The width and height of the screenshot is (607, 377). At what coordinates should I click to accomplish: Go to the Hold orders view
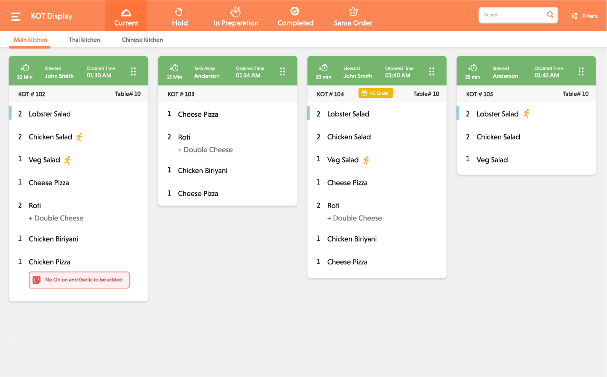click(x=179, y=16)
